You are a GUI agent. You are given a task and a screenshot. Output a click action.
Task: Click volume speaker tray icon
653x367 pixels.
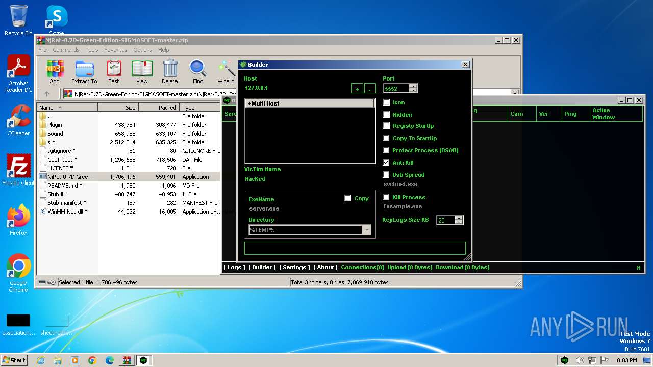pyautogui.click(x=580, y=360)
